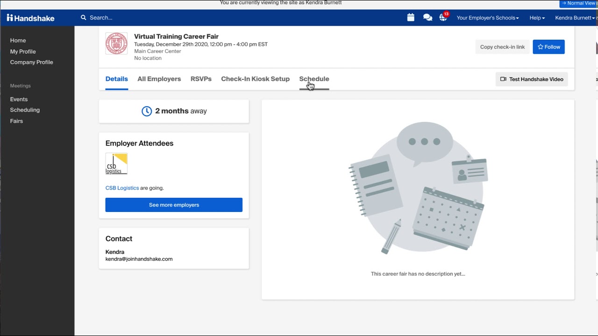Open the Schedule tab
The image size is (598, 336).
pos(314,79)
